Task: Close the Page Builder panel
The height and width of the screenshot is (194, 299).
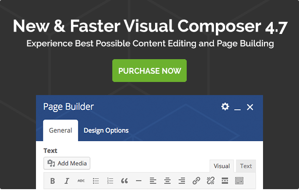Action: (250, 107)
